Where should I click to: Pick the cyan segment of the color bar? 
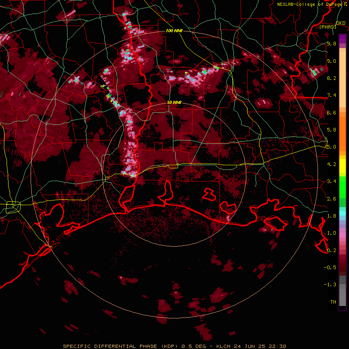pyautogui.click(x=342, y=213)
